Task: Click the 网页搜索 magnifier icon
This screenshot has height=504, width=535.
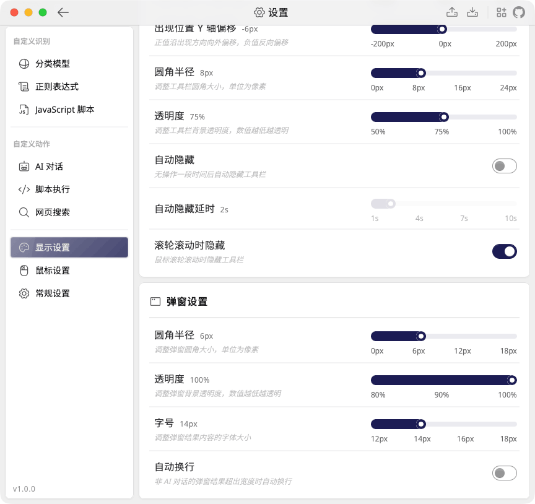Action: (x=24, y=212)
